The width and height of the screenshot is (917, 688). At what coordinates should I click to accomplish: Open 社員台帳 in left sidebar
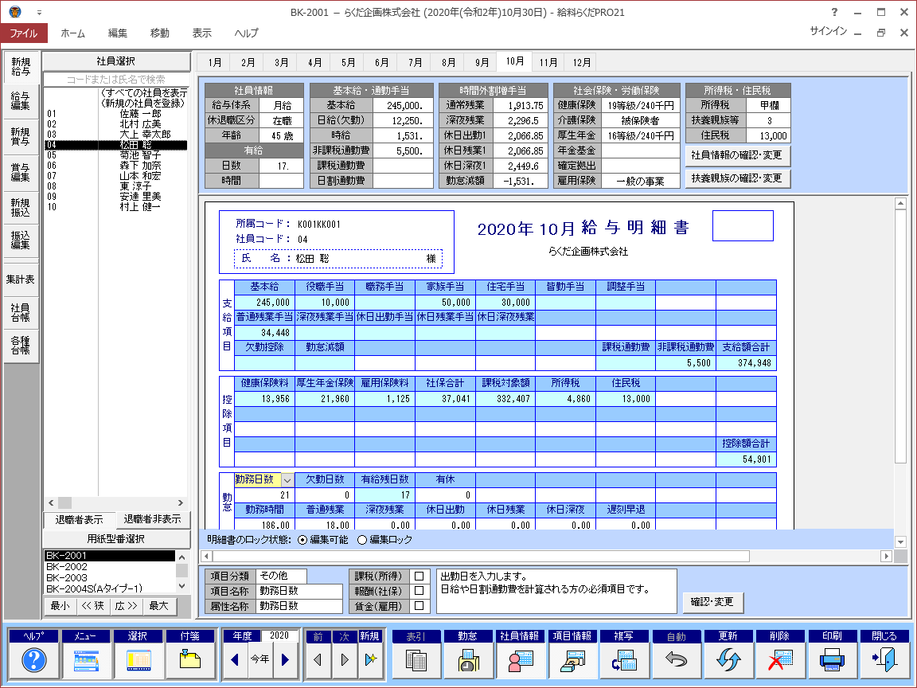click(x=21, y=312)
